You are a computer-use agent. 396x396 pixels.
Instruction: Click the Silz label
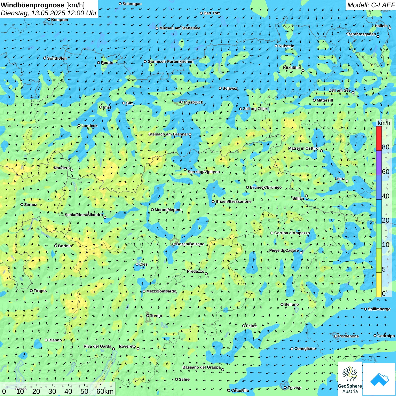130,103
